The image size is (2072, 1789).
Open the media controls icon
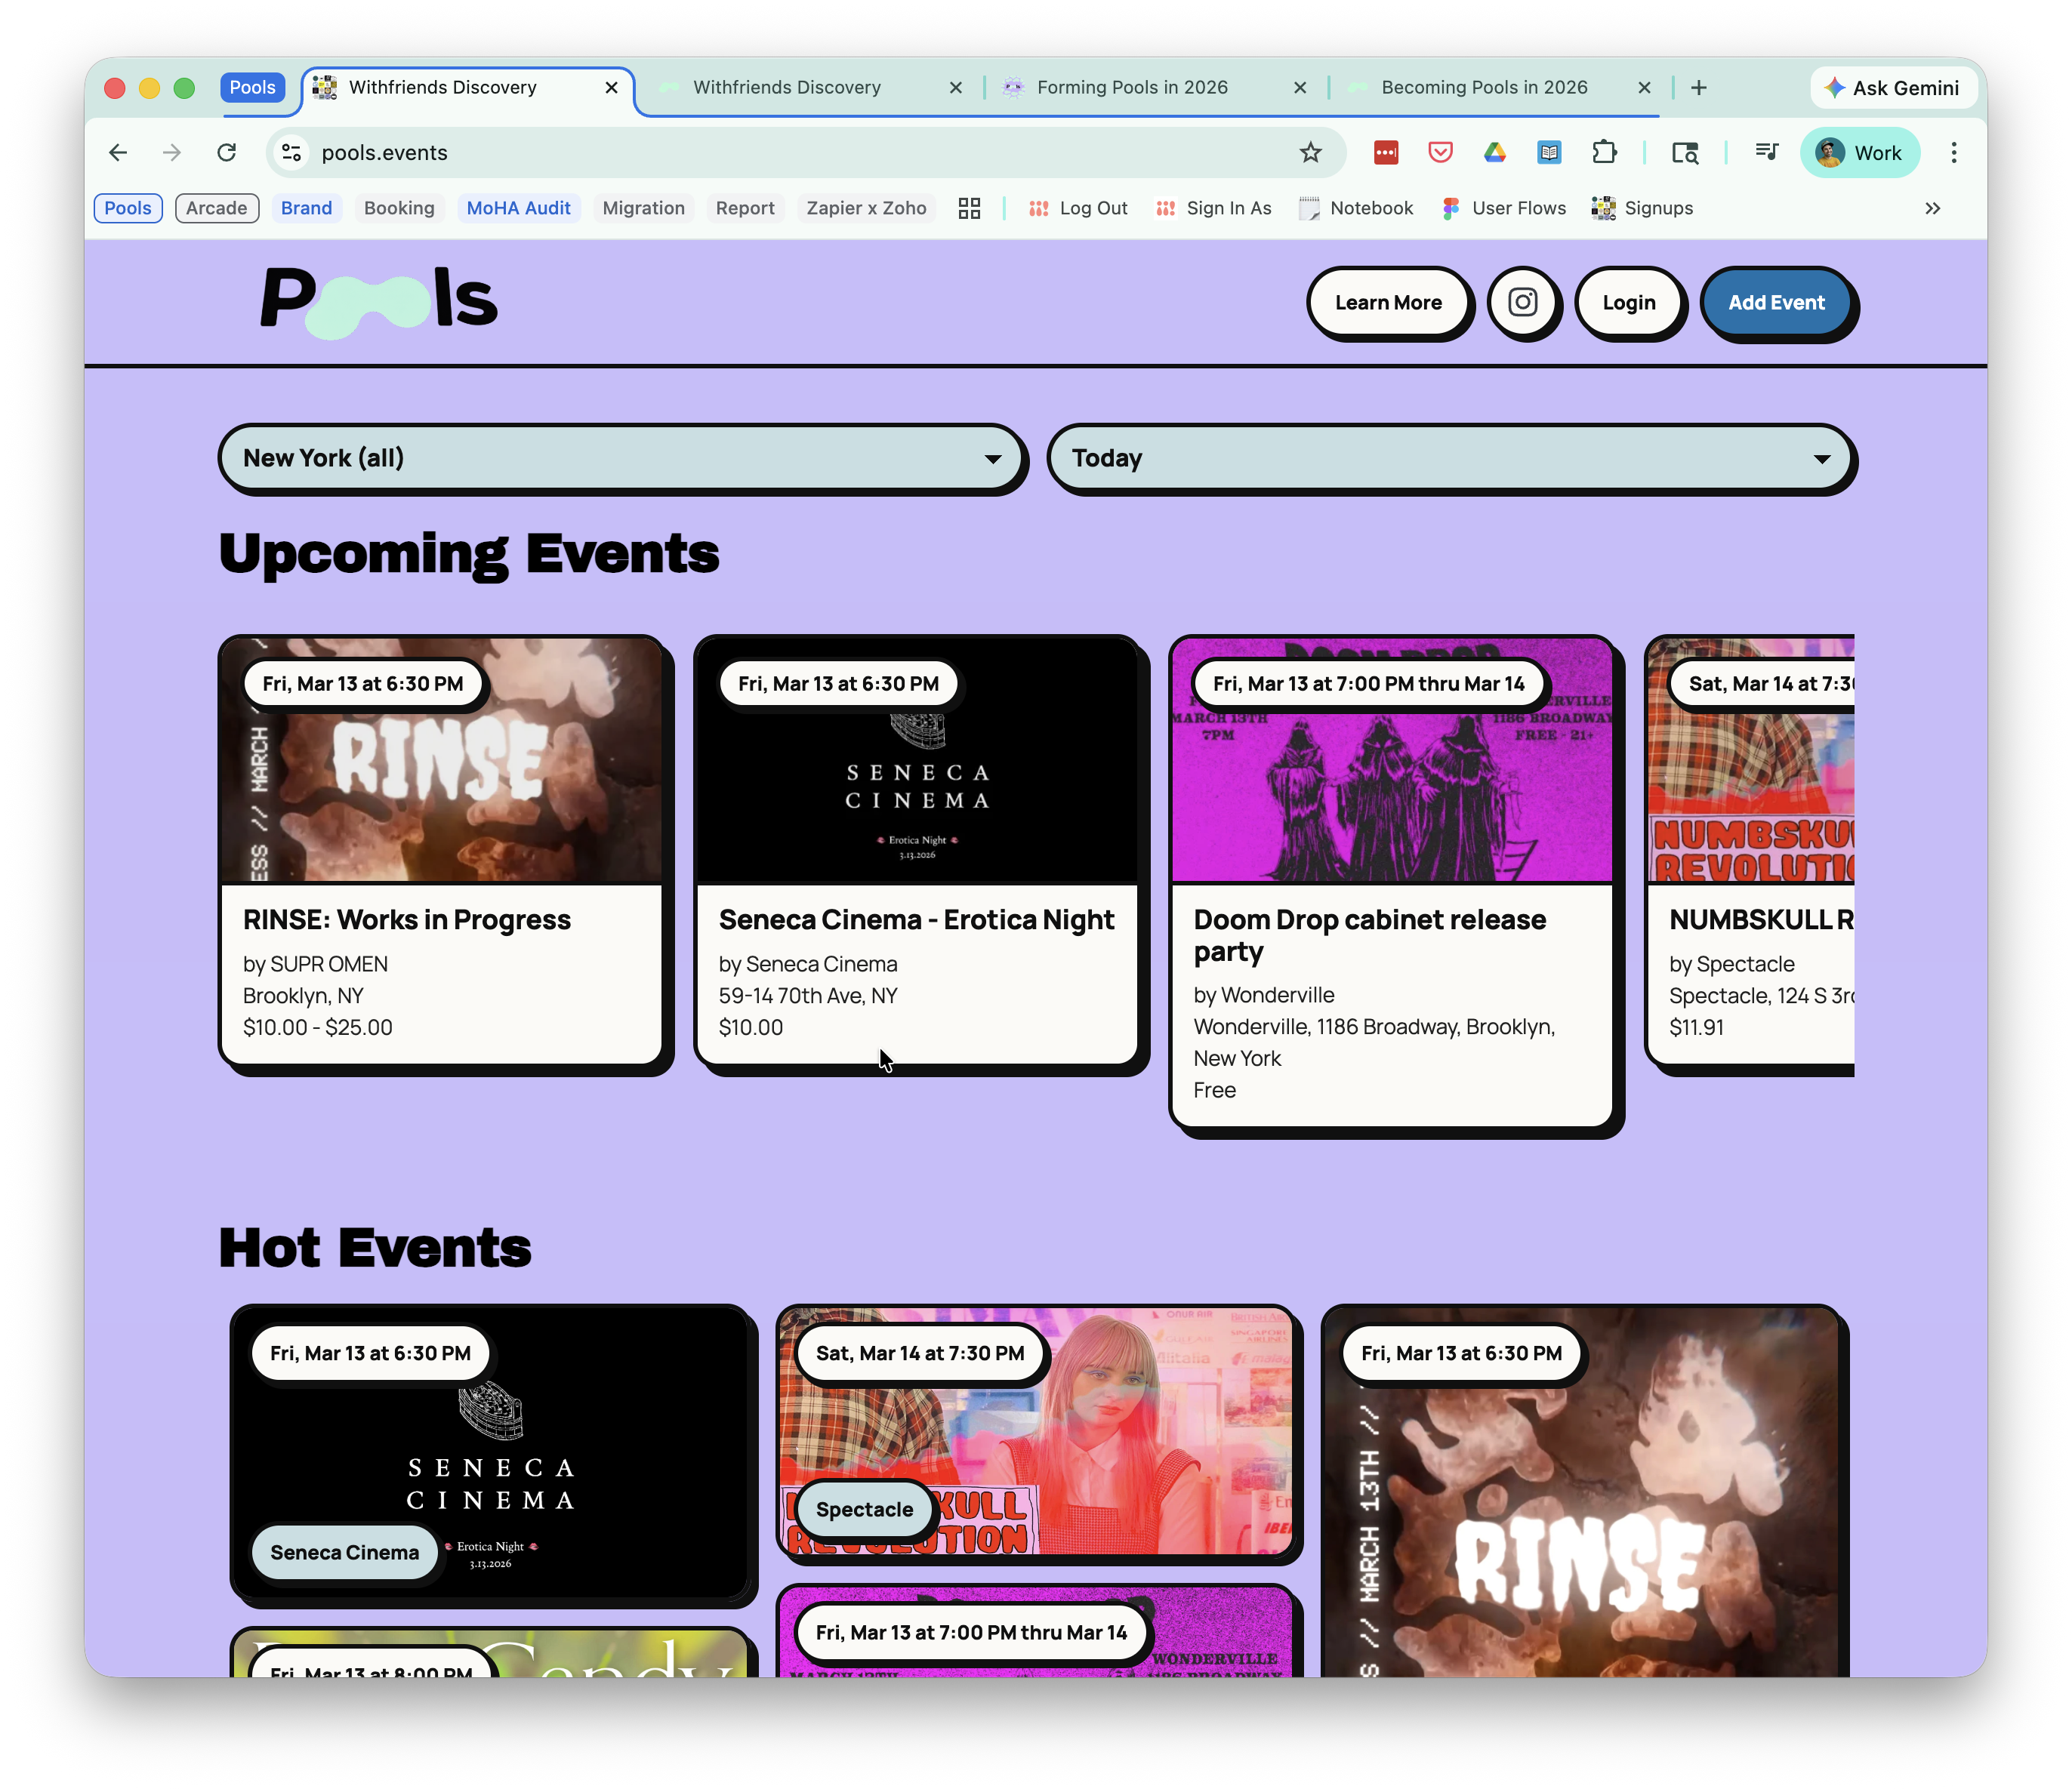(x=1767, y=152)
